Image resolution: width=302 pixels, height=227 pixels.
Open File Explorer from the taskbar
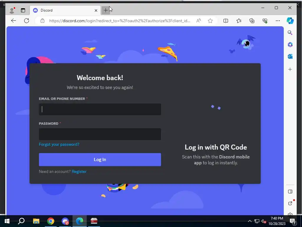tap(36, 221)
